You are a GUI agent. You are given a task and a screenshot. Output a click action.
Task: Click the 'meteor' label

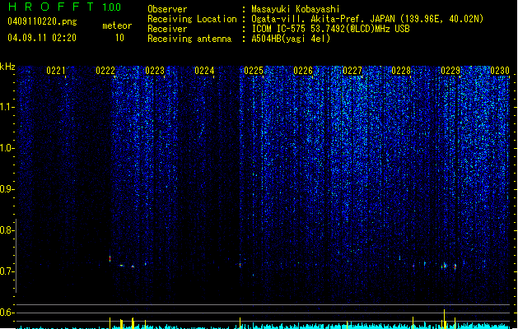point(117,25)
